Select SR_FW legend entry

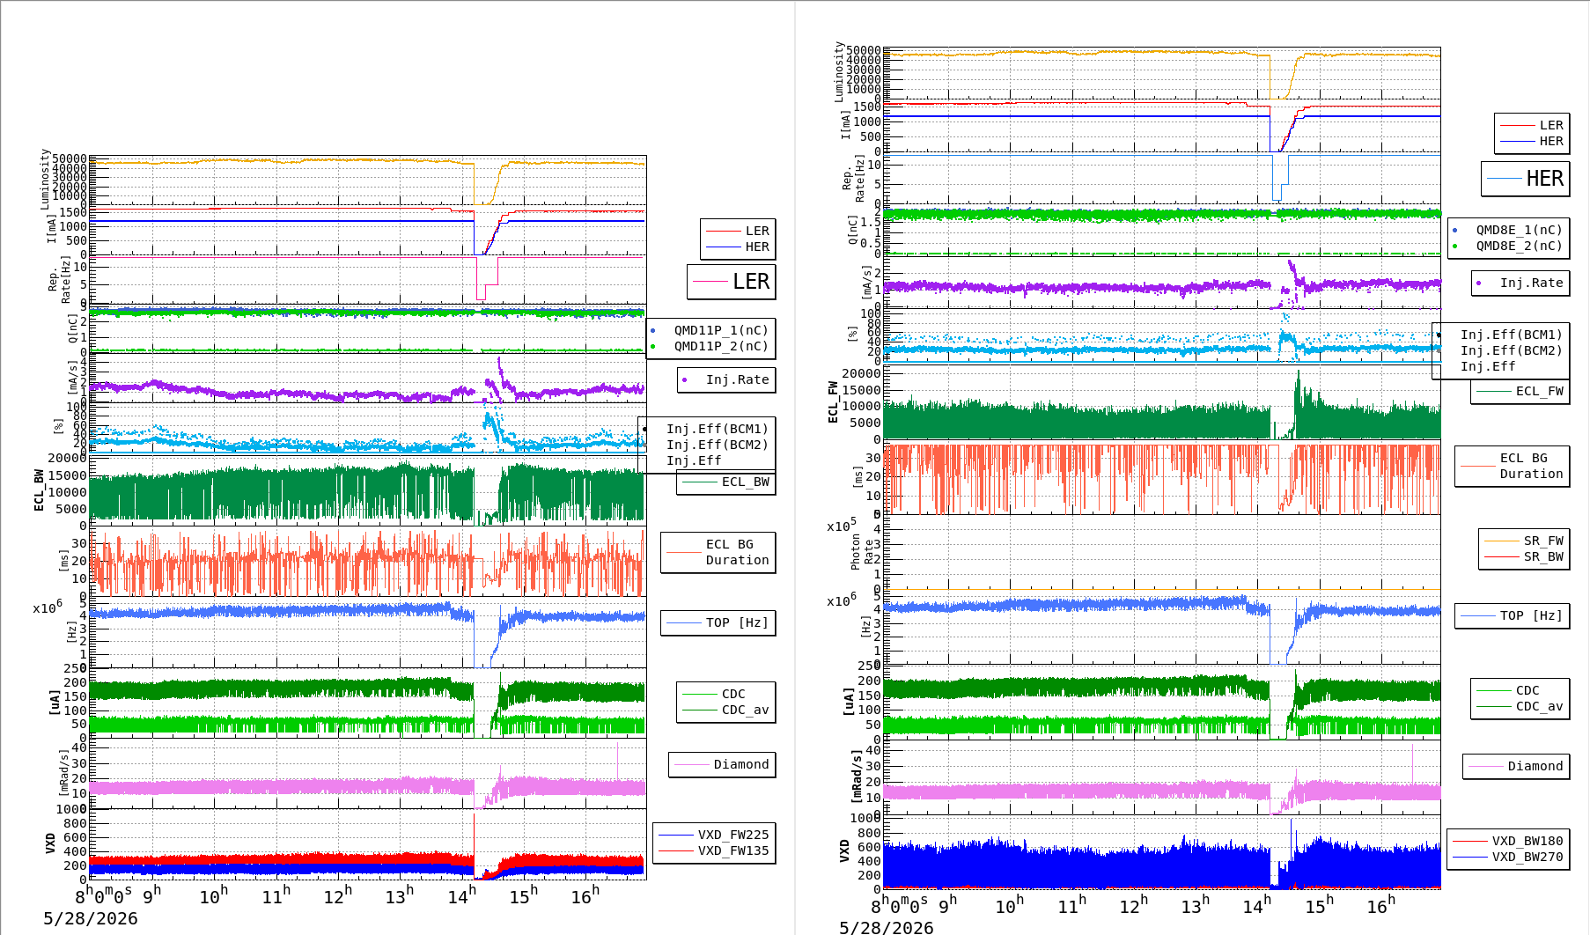[x=1524, y=541]
